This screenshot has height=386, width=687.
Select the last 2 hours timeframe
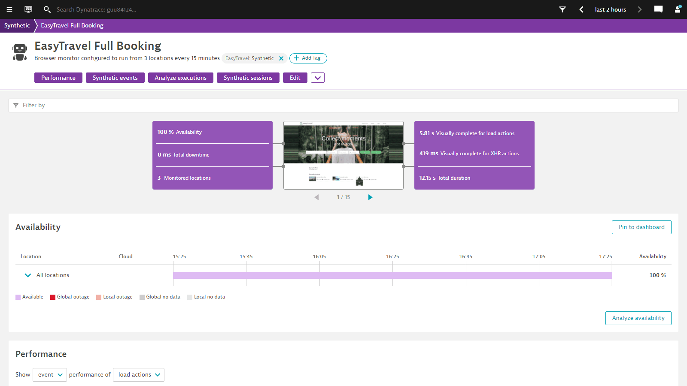610,9
